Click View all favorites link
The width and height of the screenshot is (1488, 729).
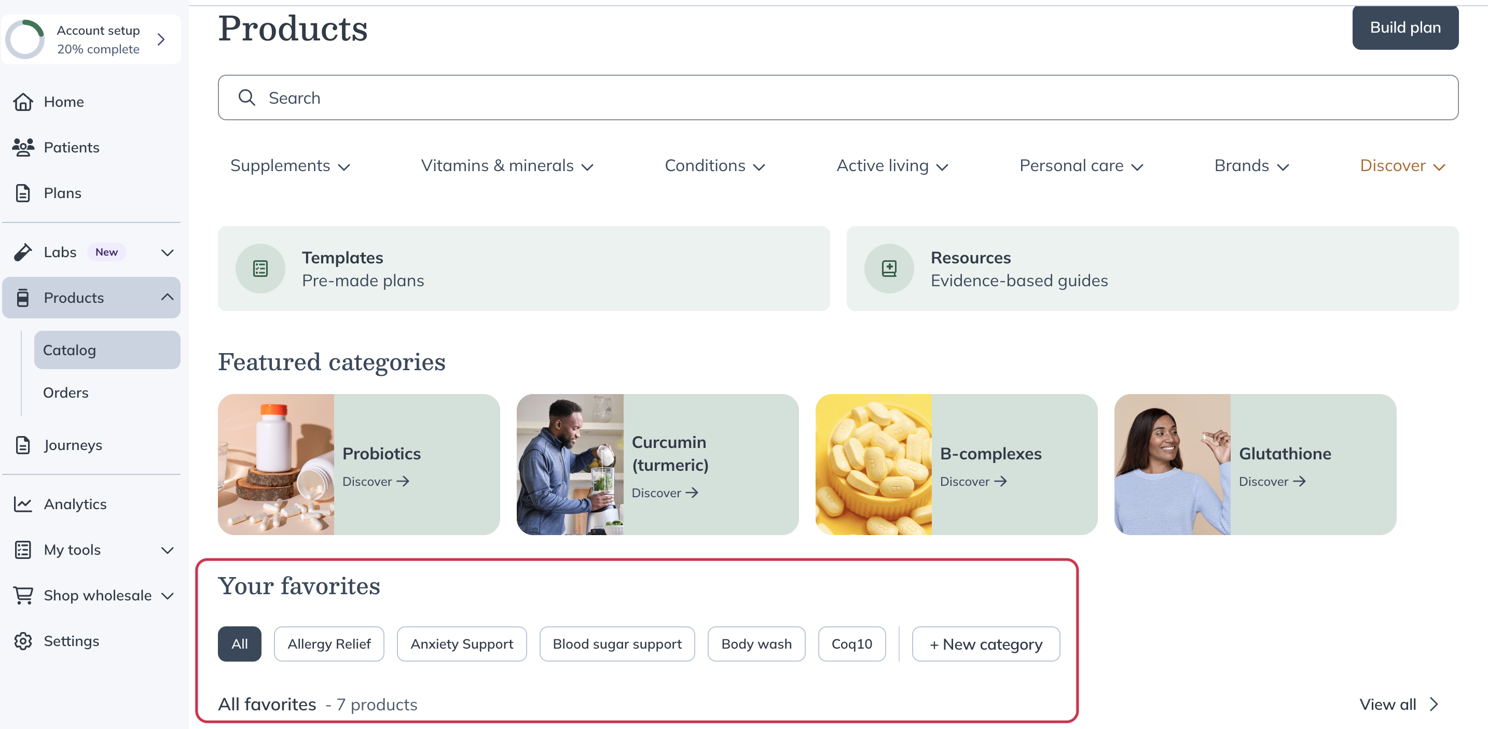pyautogui.click(x=1397, y=704)
